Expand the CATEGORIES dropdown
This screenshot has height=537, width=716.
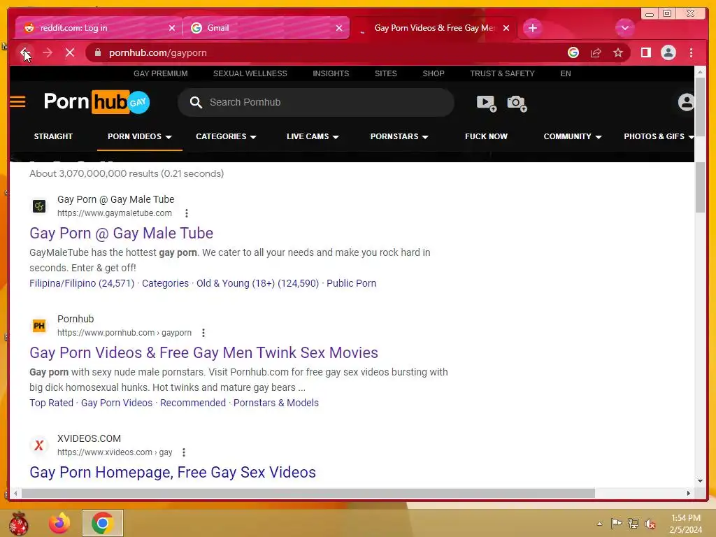(226, 136)
